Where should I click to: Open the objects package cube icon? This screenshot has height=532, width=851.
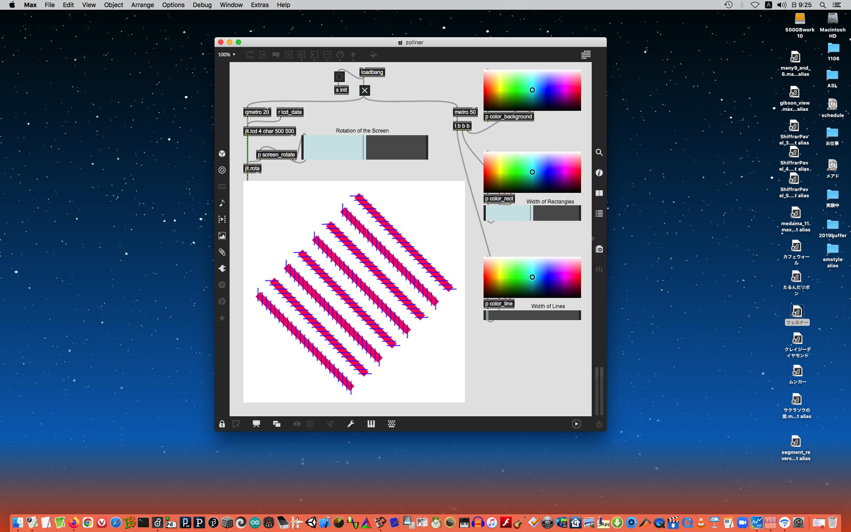point(222,154)
